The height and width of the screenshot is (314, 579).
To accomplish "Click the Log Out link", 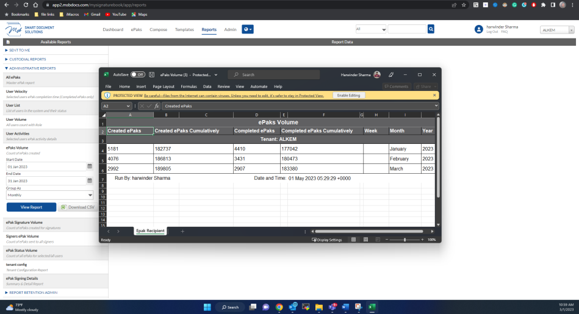I will click(x=492, y=32).
